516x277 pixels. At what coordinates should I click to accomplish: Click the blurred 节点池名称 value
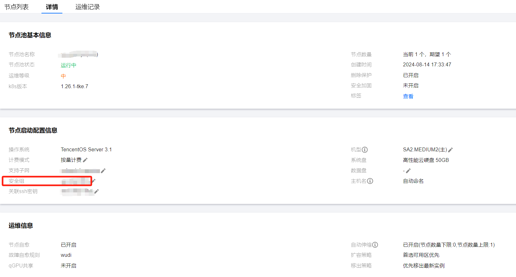tap(79, 55)
